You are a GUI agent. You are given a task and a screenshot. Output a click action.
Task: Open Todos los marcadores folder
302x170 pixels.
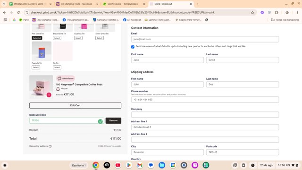pyautogui.click(x=285, y=20)
